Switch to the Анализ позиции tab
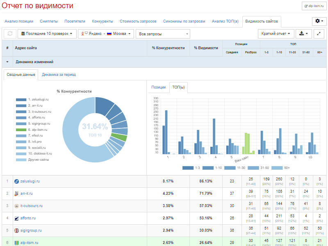This screenshot has width=328, height=246. pos(19,21)
